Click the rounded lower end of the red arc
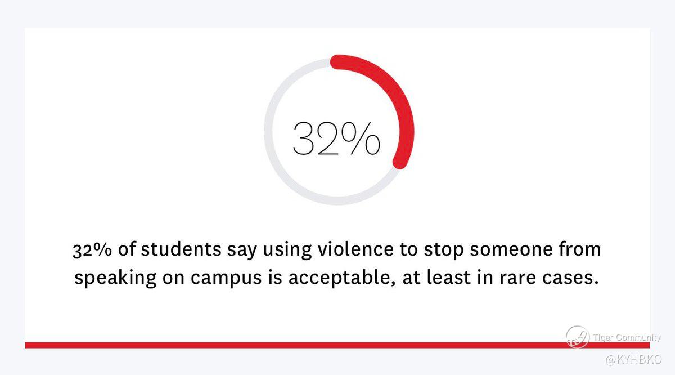Image resolution: width=675 pixels, height=375 pixels. tap(400, 162)
